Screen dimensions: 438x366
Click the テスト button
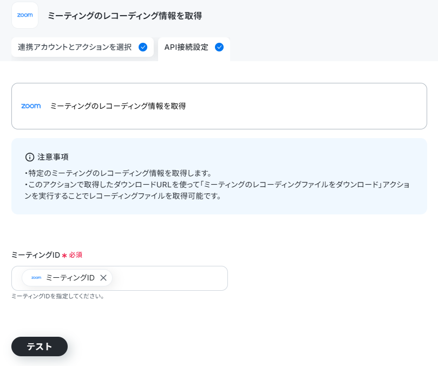coord(40,347)
